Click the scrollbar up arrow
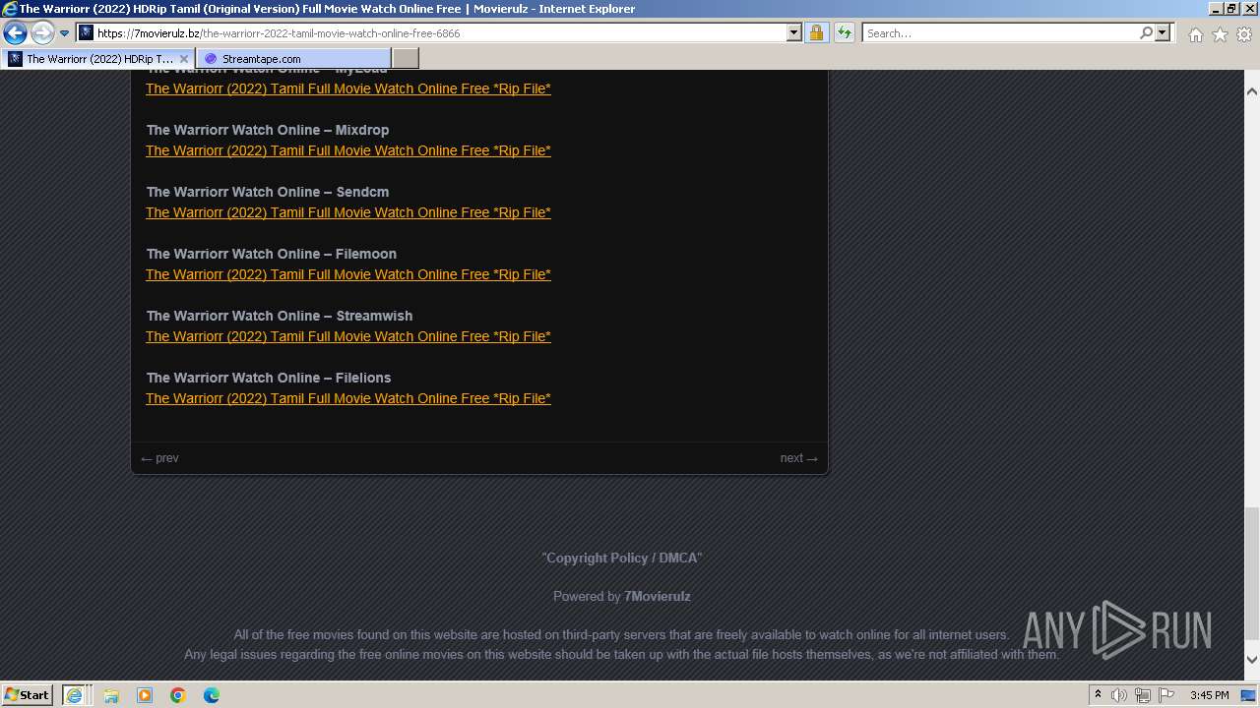Screen dimensions: 1260x708 pos(1252,91)
